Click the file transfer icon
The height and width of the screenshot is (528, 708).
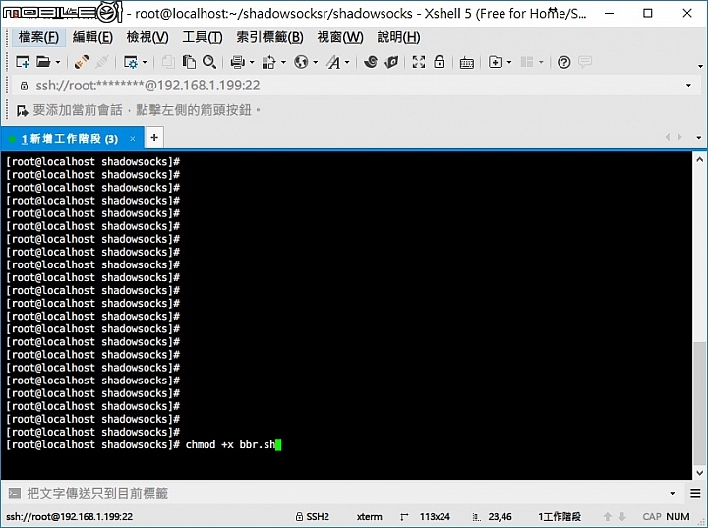click(x=269, y=62)
